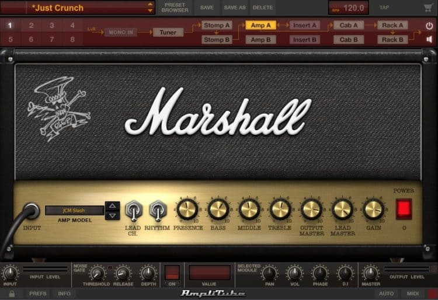Click the noise gate Depth knob
This screenshot has height=300, width=438.
[x=148, y=274]
